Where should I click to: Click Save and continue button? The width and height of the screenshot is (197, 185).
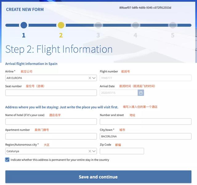coord(98,177)
